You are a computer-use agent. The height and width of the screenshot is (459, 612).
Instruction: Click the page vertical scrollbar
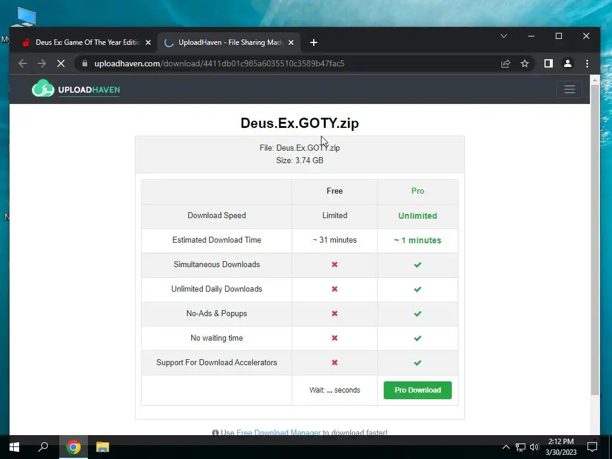point(595,240)
